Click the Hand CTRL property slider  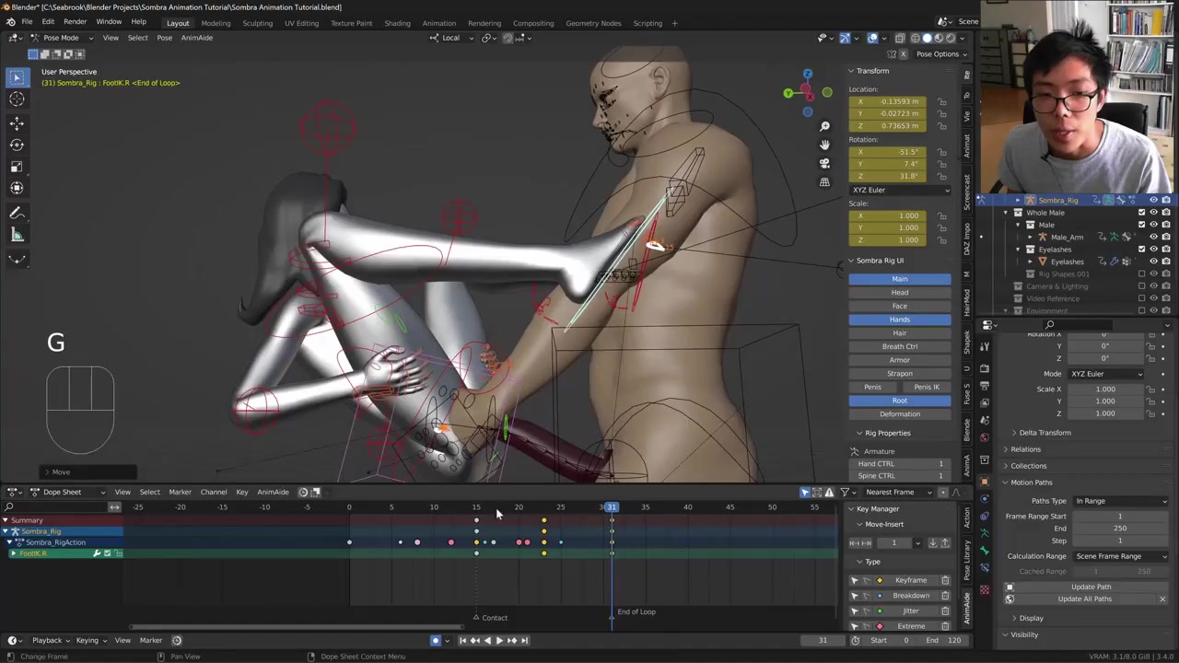(x=899, y=463)
